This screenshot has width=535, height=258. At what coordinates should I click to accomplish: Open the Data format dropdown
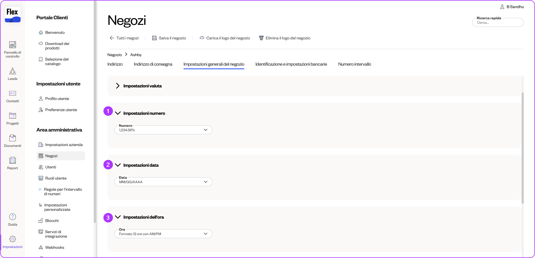point(163,182)
